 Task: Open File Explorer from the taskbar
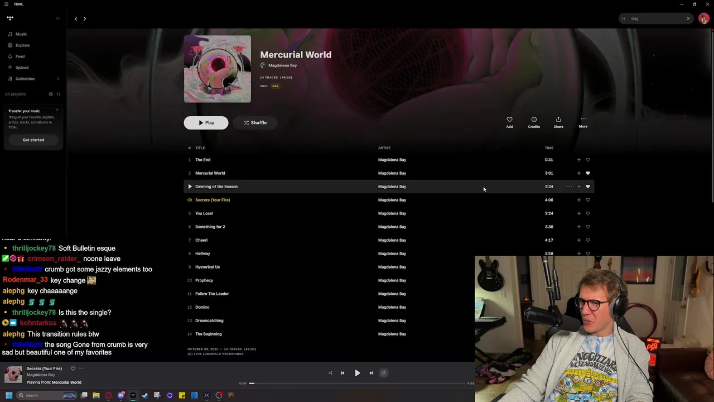coord(96,395)
